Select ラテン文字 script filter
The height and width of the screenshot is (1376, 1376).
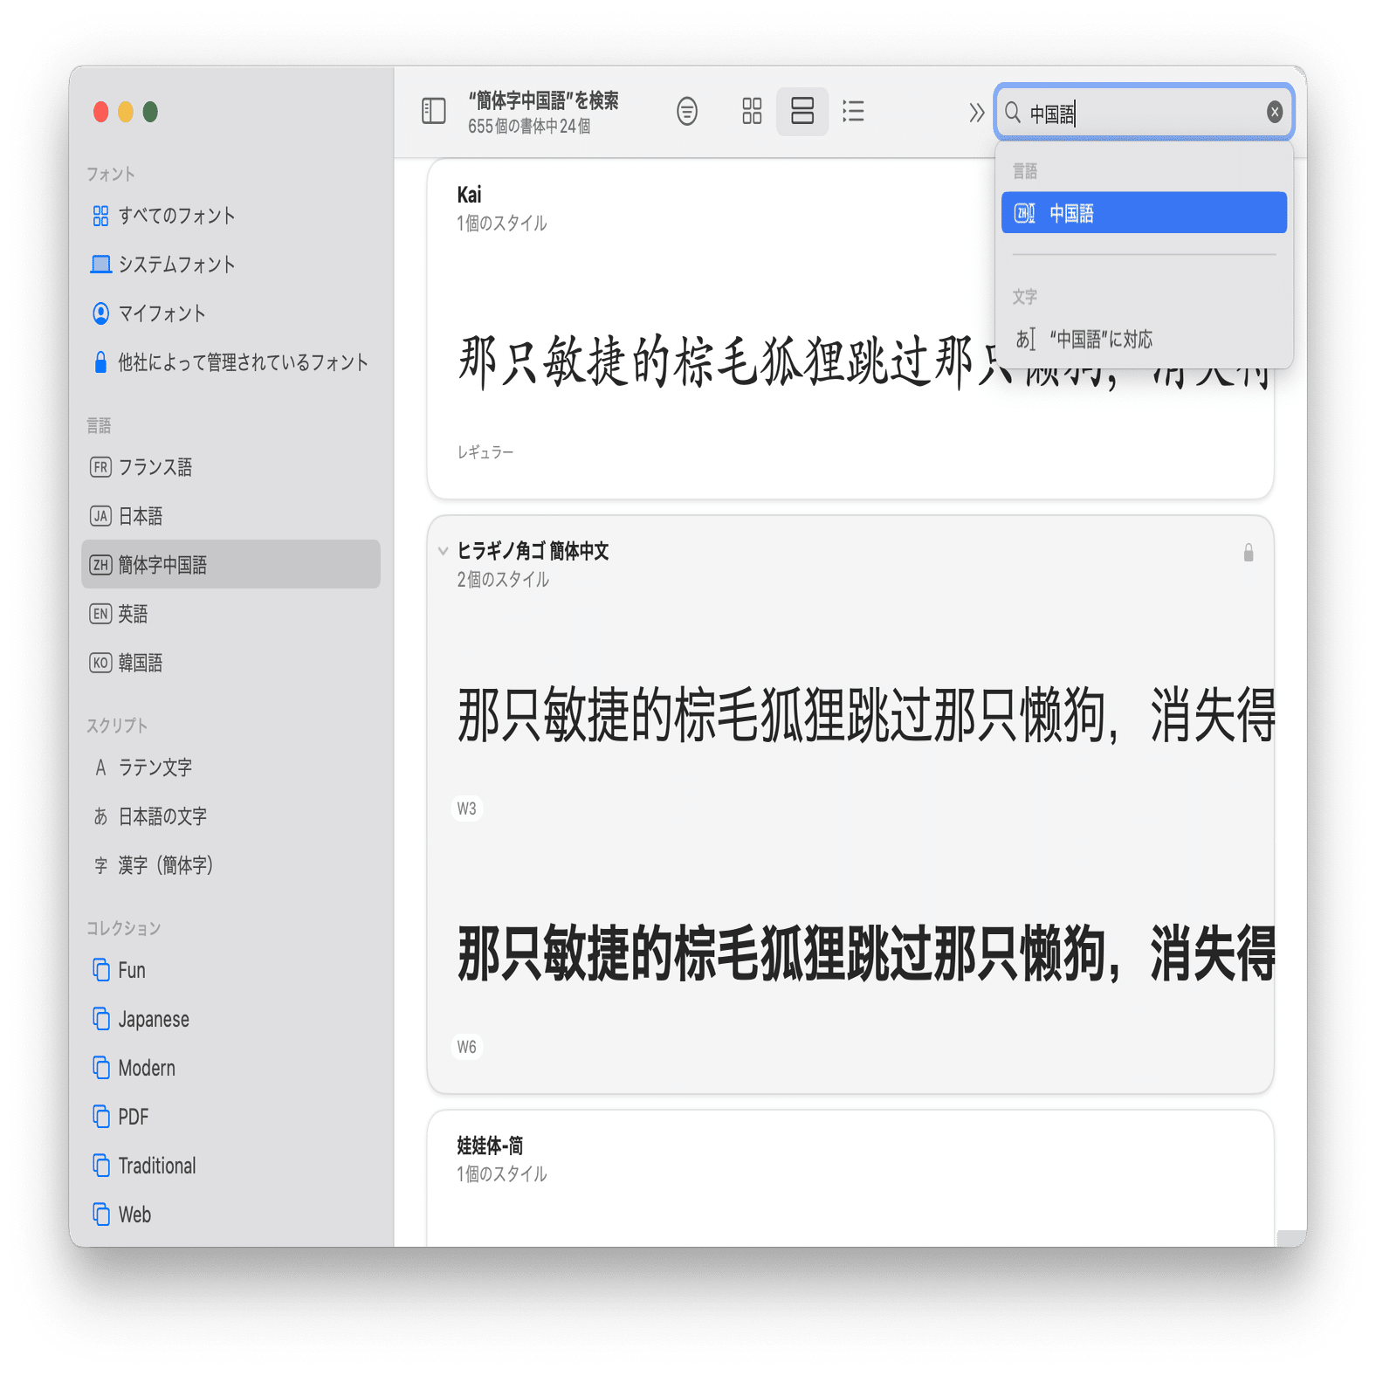pyautogui.click(x=230, y=767)
